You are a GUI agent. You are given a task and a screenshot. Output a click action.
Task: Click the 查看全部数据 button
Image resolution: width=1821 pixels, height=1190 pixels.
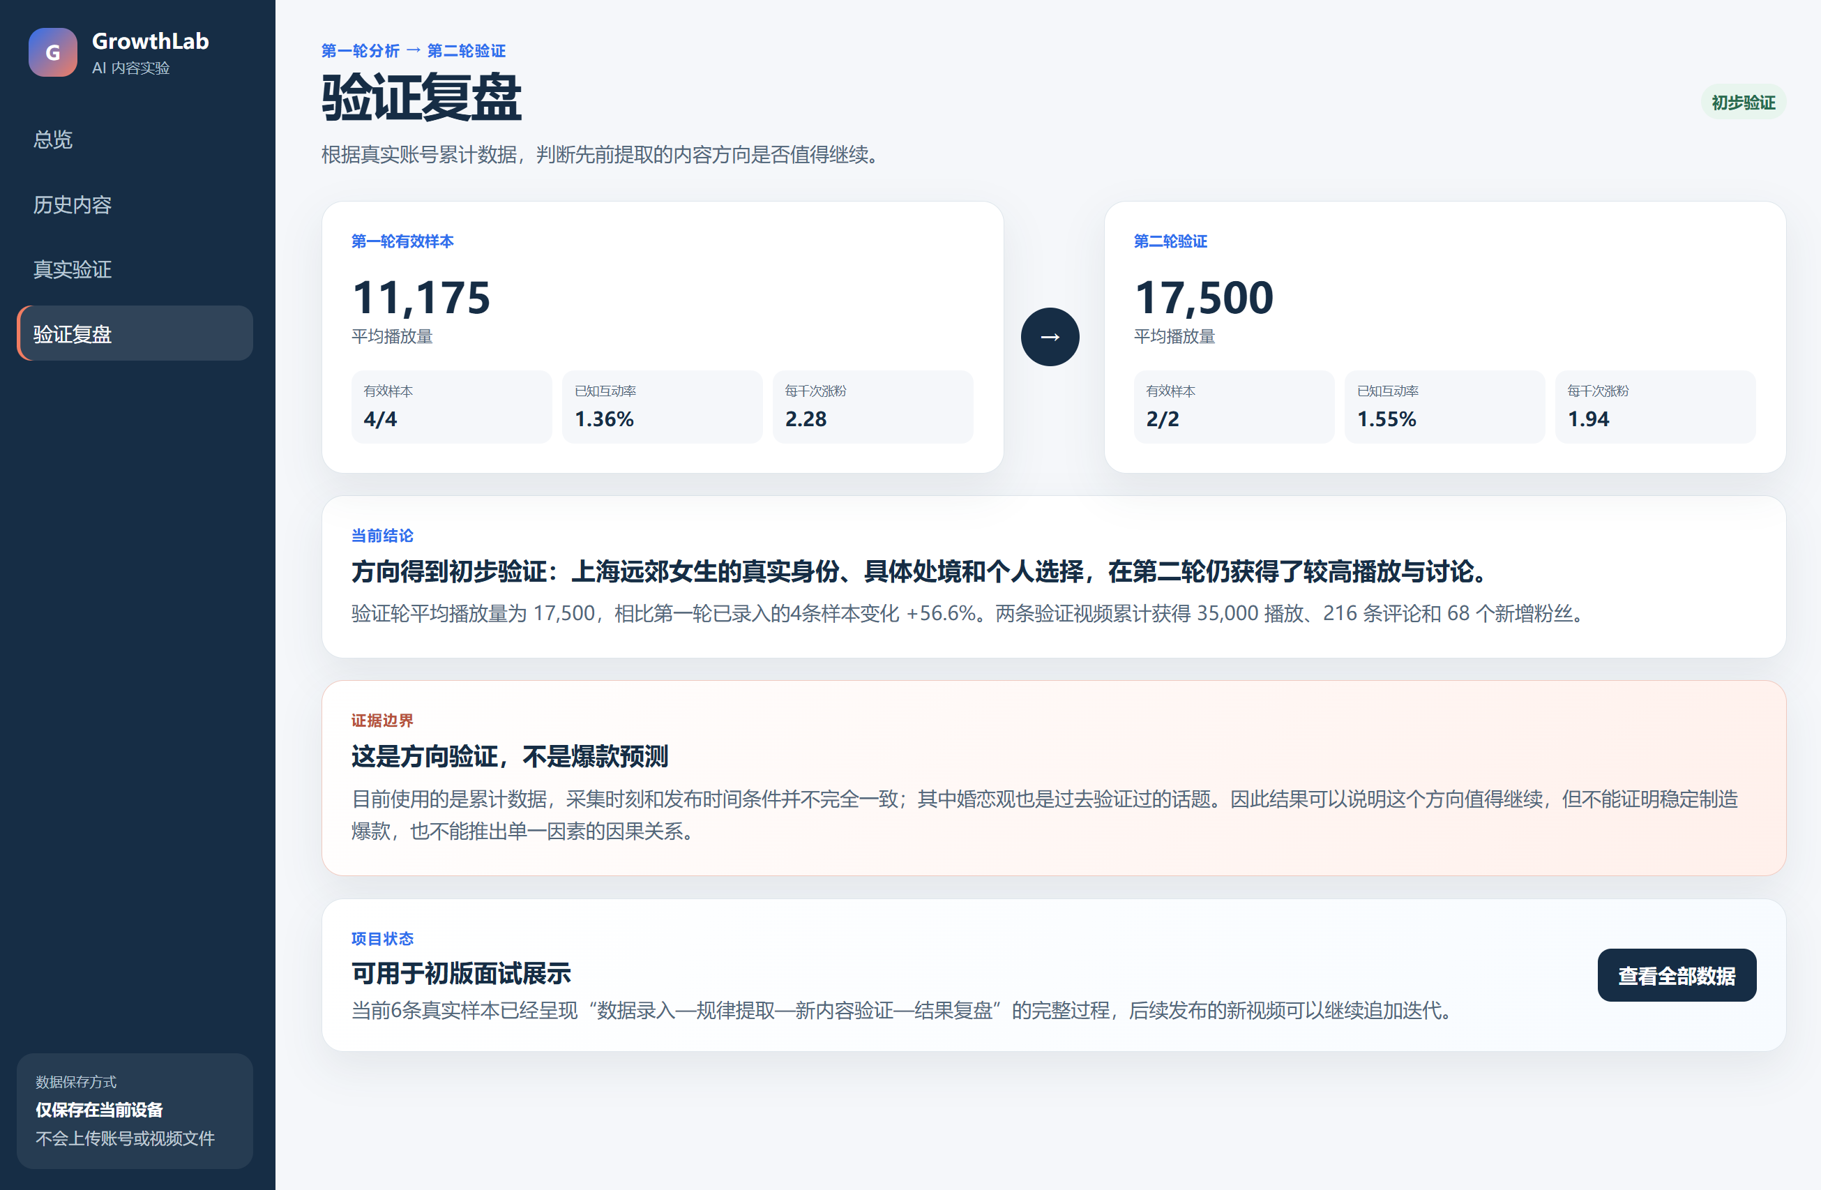[x=1677, y=975]
